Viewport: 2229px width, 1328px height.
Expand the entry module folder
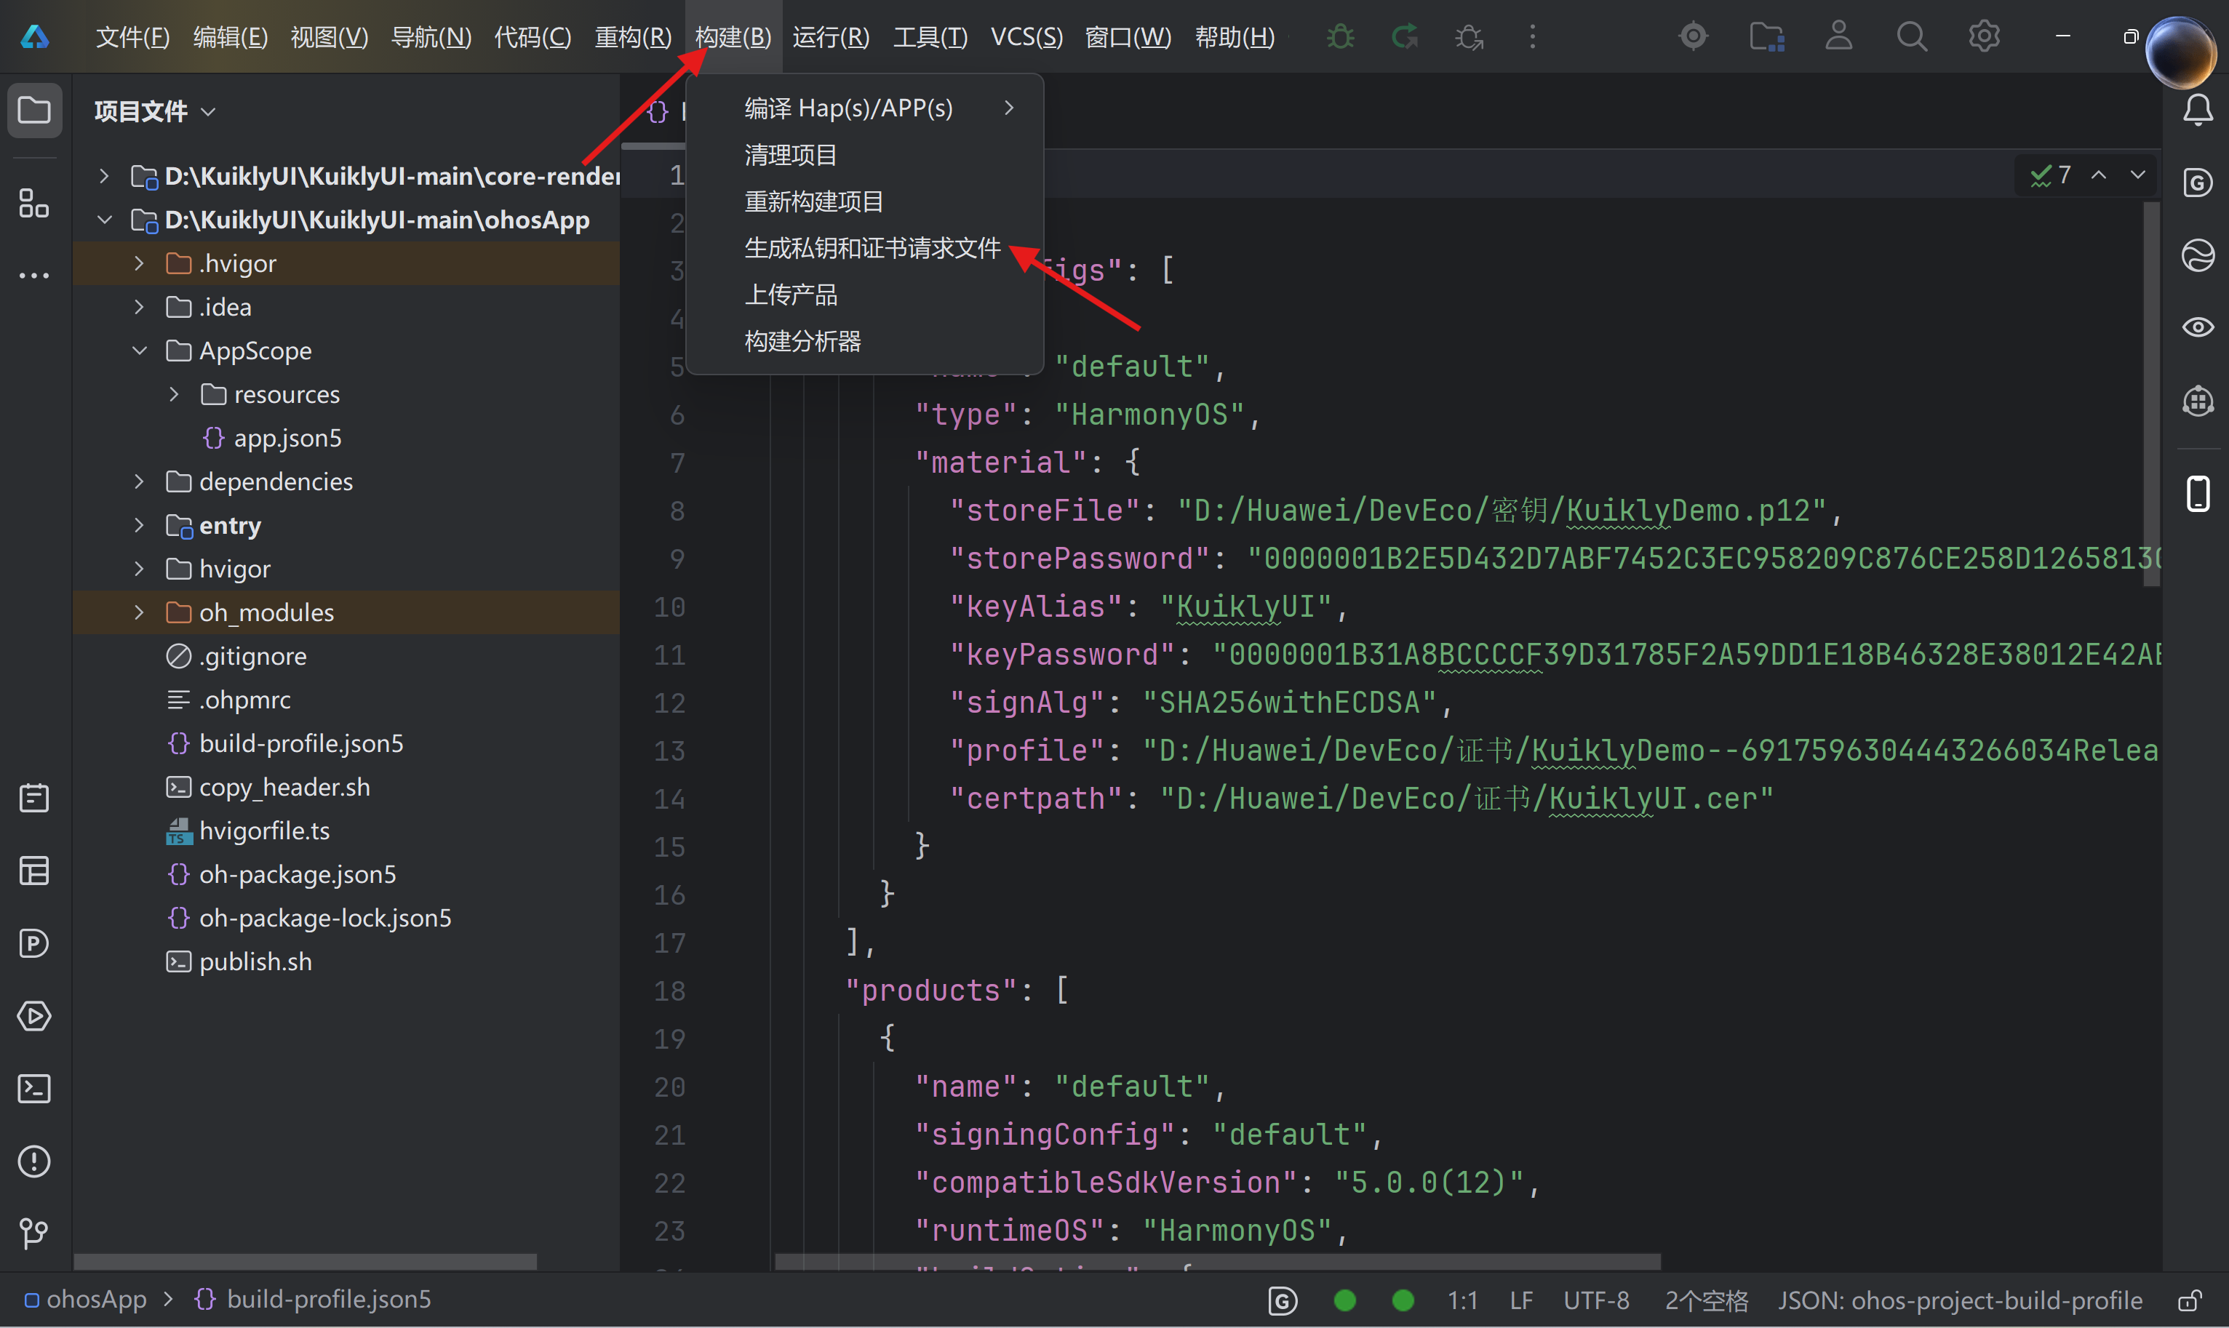click(140, 525)
